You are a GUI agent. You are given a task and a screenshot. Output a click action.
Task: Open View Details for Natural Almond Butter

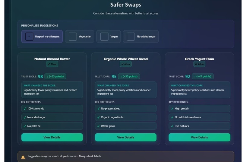(52, 137)
